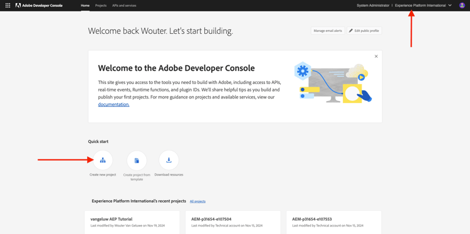Open the AEM-p31654-e107553 project card
470x234 pixels.
[x=333, y=222]
